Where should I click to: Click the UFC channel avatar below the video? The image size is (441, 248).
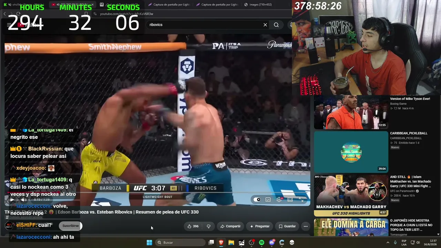(x=10, y=226)
